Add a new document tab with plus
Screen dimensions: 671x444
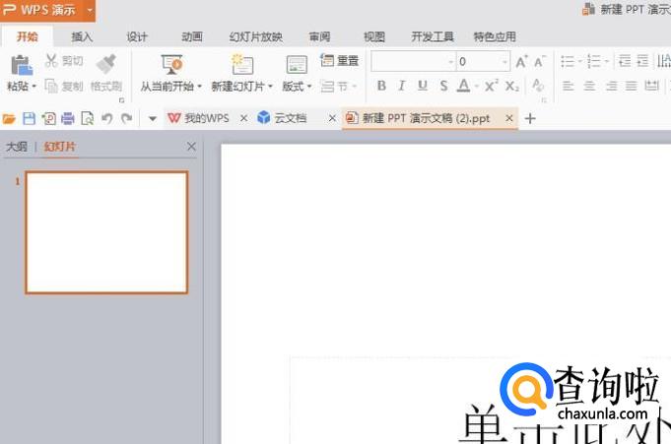click(530, 118)
